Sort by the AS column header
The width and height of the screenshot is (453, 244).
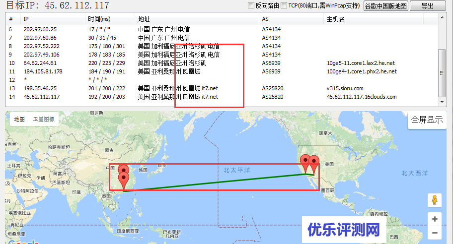291,19
